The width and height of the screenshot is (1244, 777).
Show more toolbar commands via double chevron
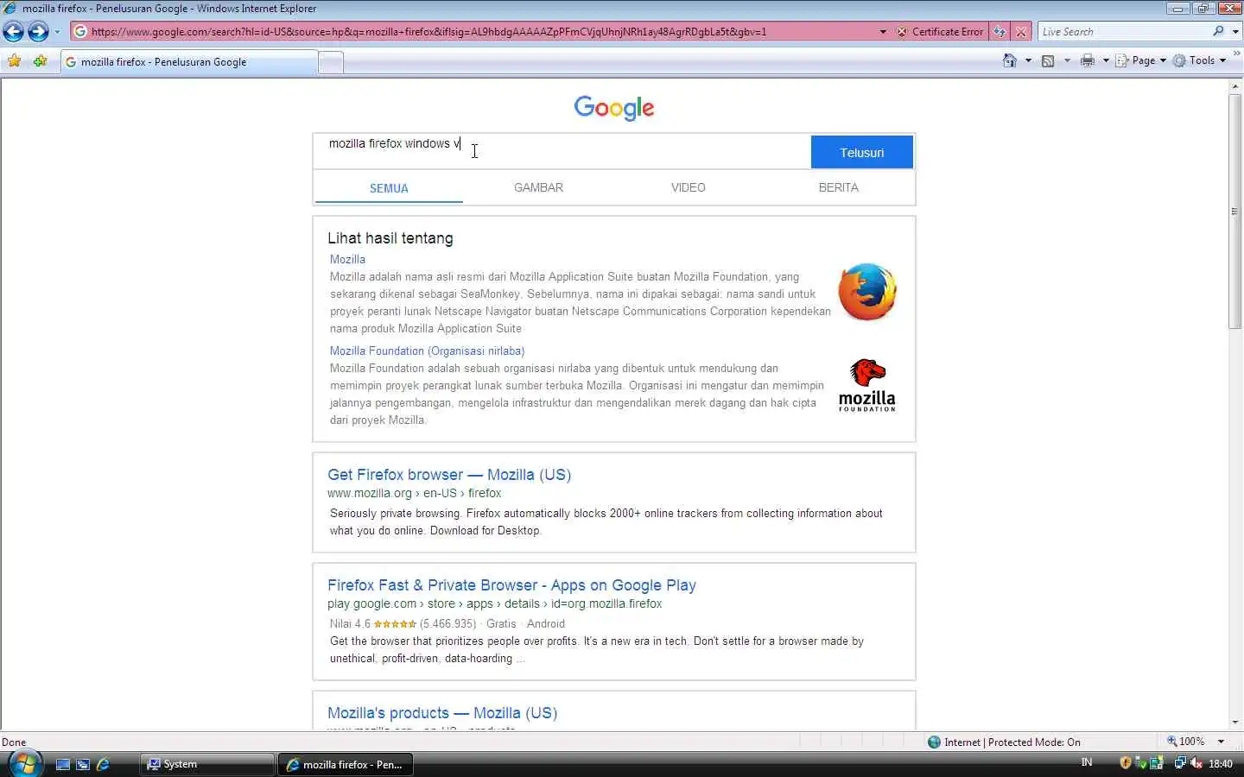pos(1236,54)
